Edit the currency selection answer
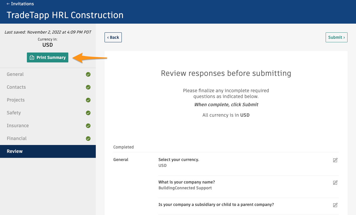The width and height of the screenshot is (356, 215). click(335, 160)
